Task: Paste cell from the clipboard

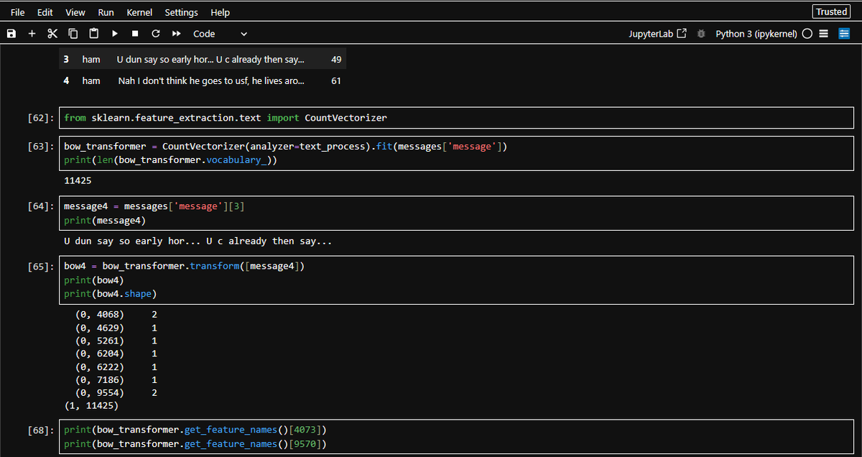Action: pos(94,34)
